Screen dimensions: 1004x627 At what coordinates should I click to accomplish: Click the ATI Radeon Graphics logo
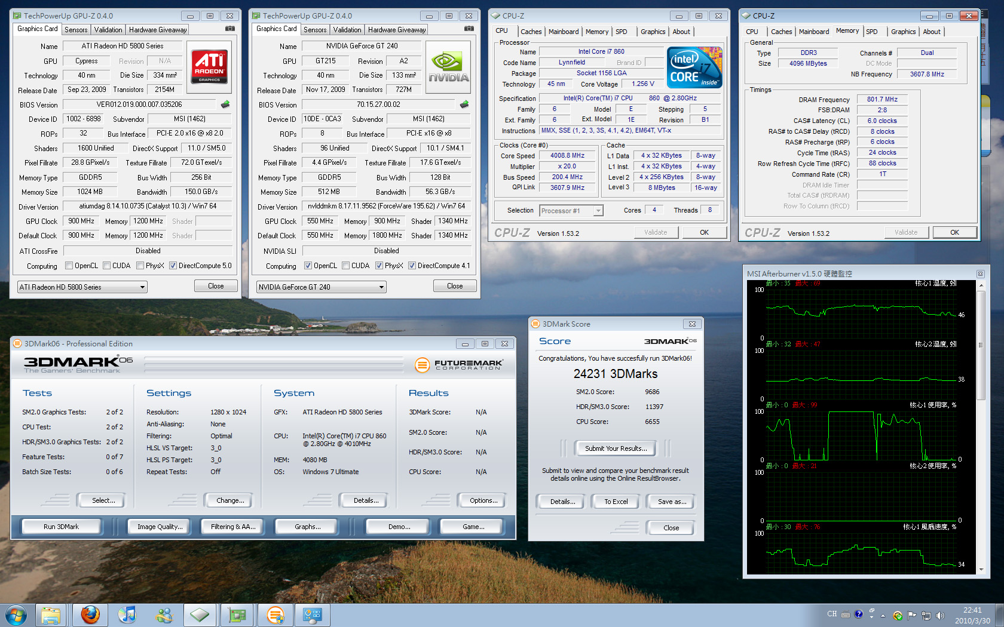click(209, 66)
